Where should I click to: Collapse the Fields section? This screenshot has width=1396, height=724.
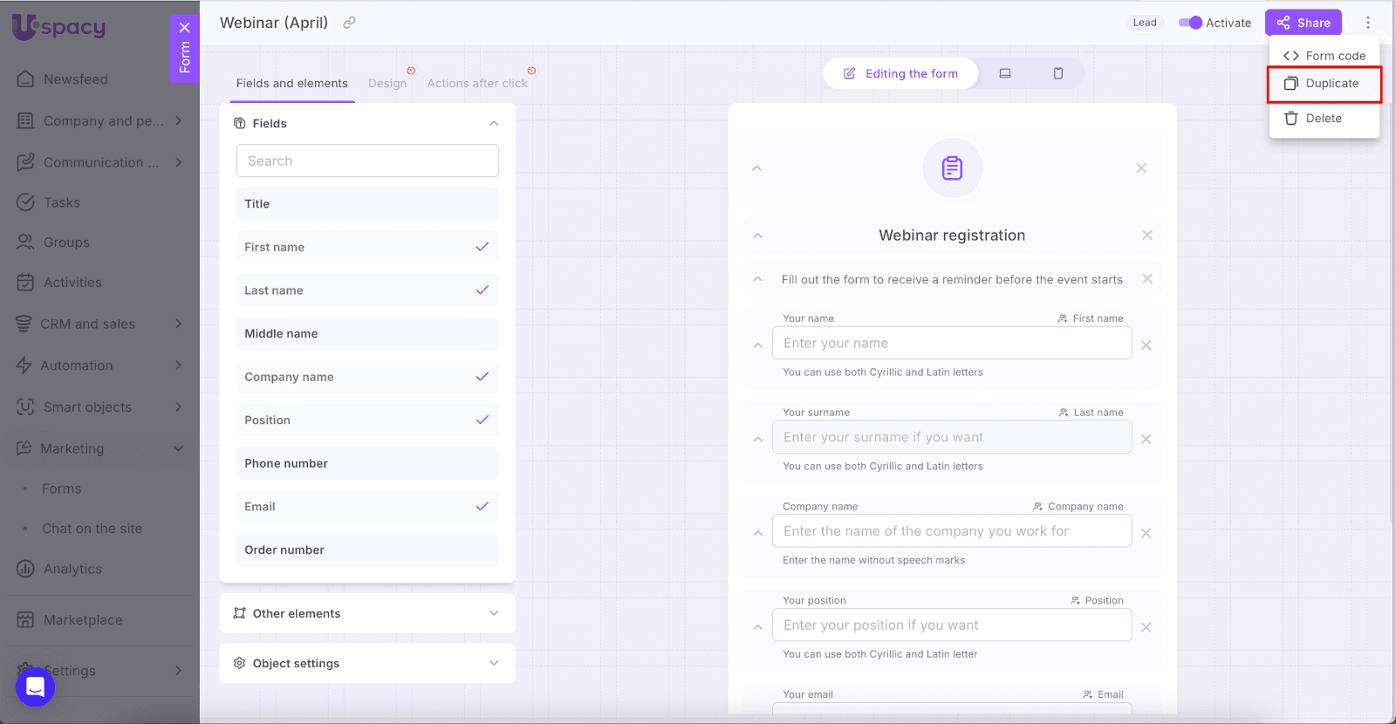494,123
